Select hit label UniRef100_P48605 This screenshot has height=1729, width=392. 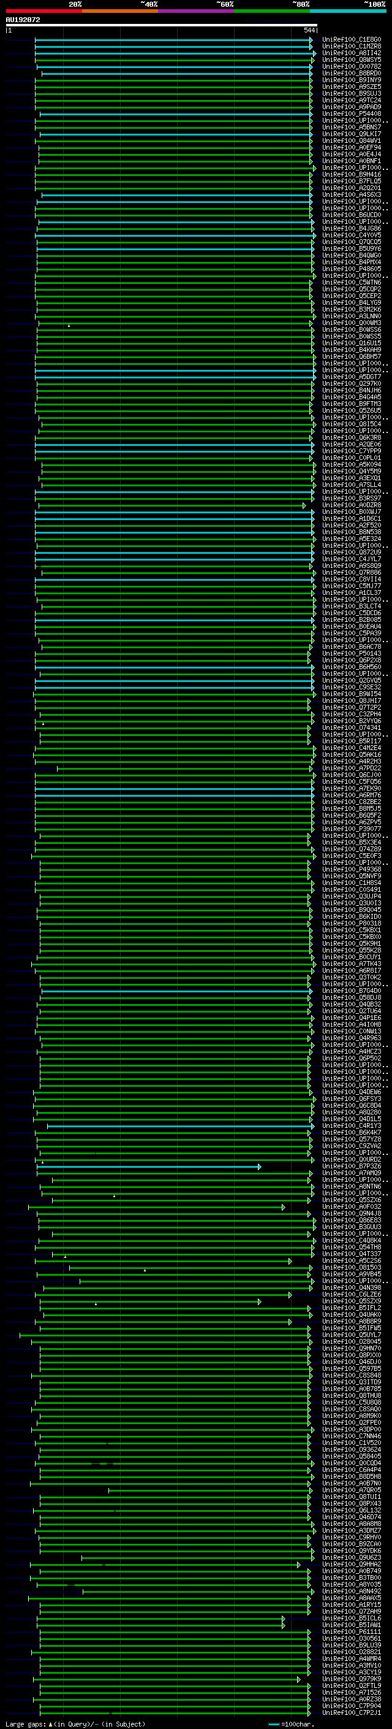click(x=351, y=269)
